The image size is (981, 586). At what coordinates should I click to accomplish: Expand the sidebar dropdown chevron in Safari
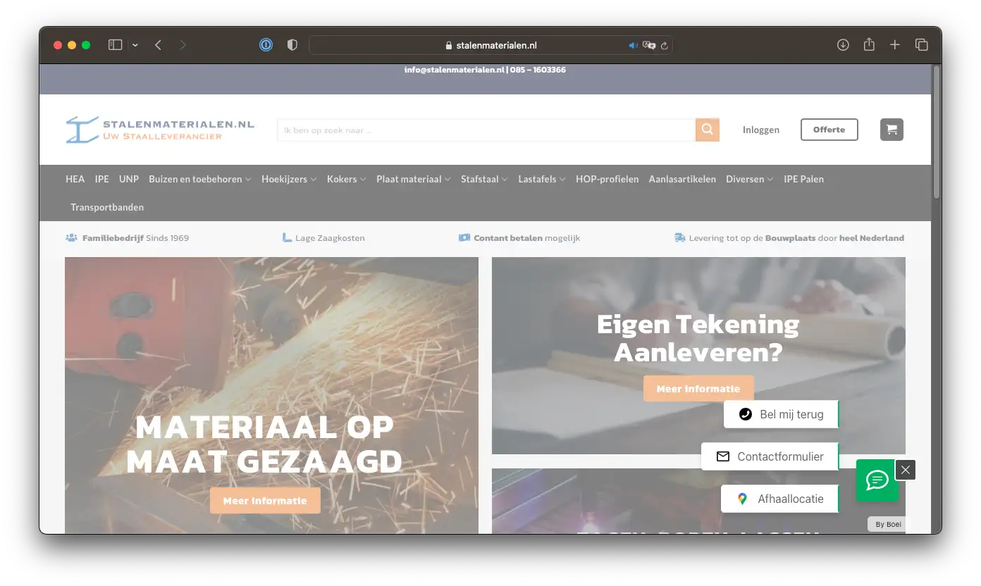(x=135, y=45)
